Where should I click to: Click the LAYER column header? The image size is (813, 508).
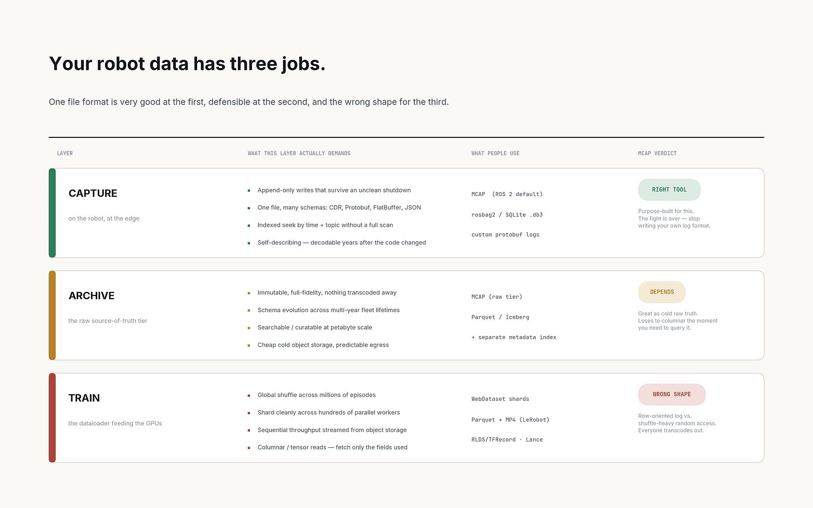point(65,154)
